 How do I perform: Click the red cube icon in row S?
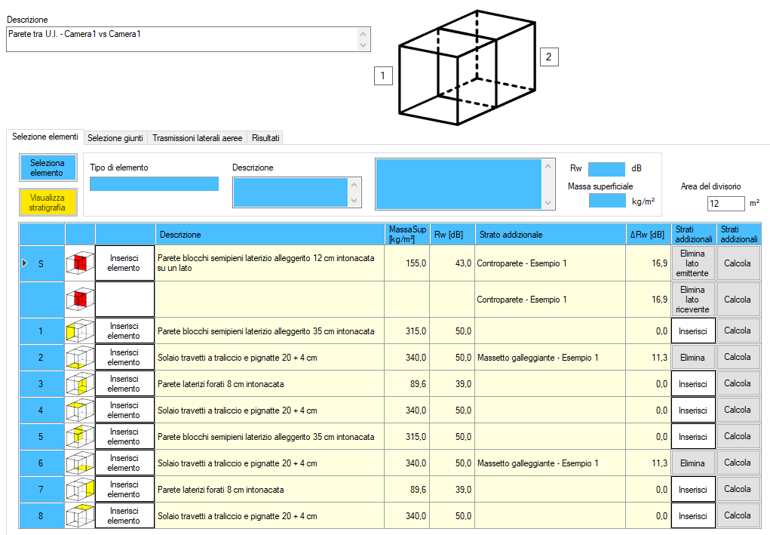pos(80,263)
